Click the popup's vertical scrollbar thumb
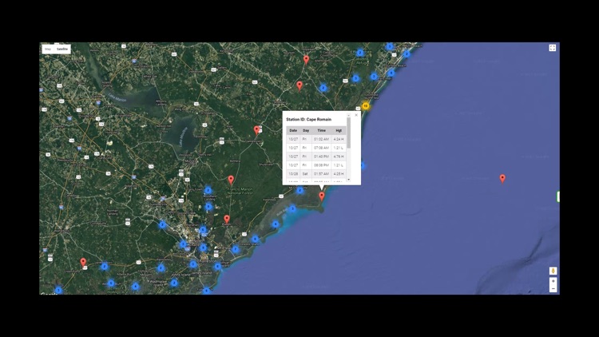 click(x=348, y=133)
